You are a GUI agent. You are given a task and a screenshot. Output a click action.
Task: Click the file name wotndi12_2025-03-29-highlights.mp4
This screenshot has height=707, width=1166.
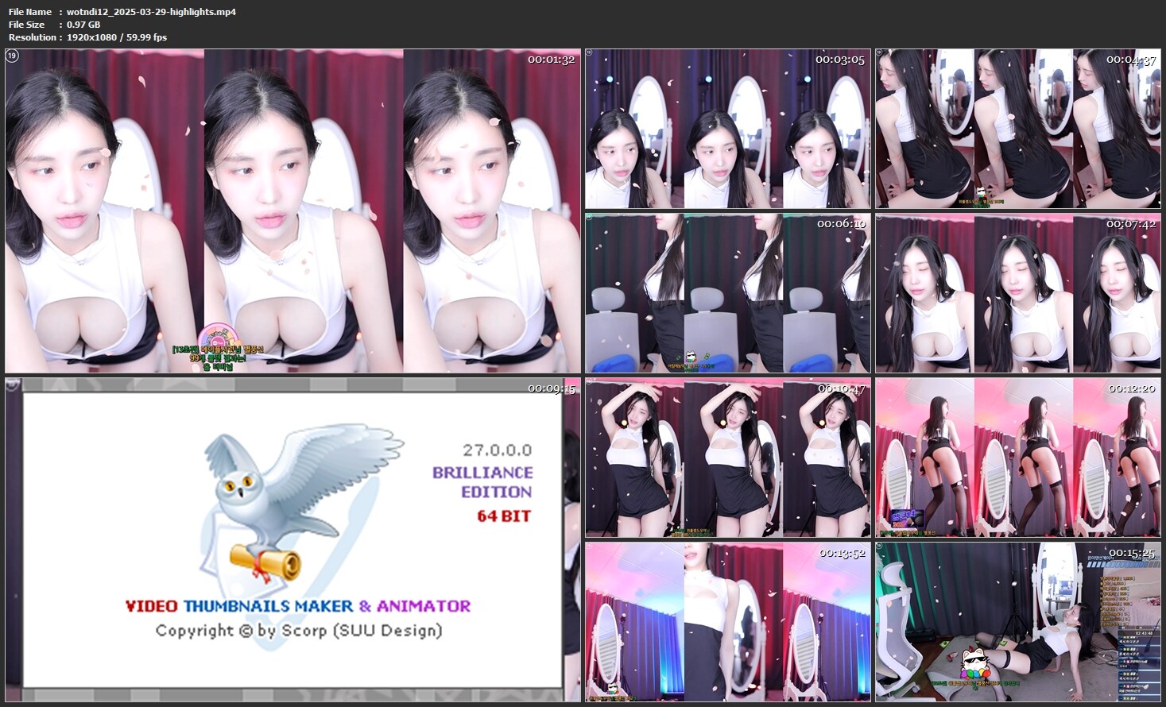click(151, 12)
